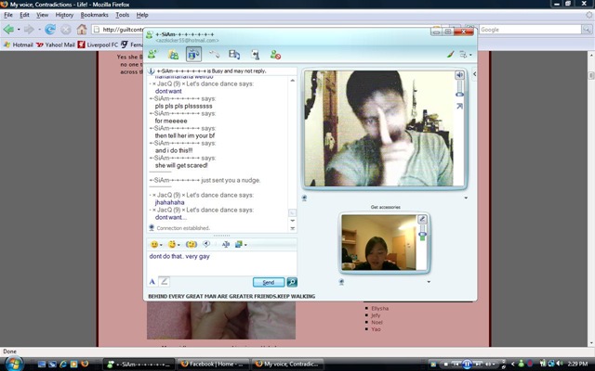The width and height of the screenshot is (595, 371).
Task: Click the expand video arrow icon
Action: tap(459, 107)
